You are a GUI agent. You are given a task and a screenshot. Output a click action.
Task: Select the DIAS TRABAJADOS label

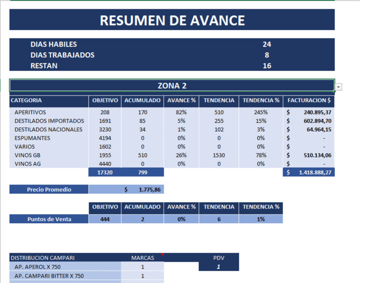click(62, 55)
